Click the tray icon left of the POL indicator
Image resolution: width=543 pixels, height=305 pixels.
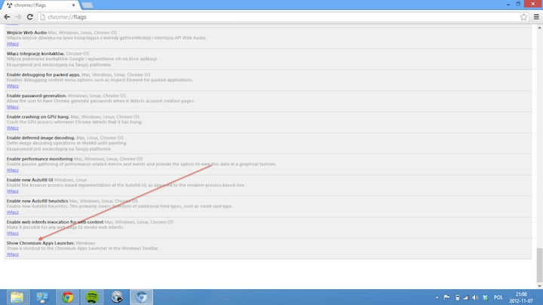point(486,297)
